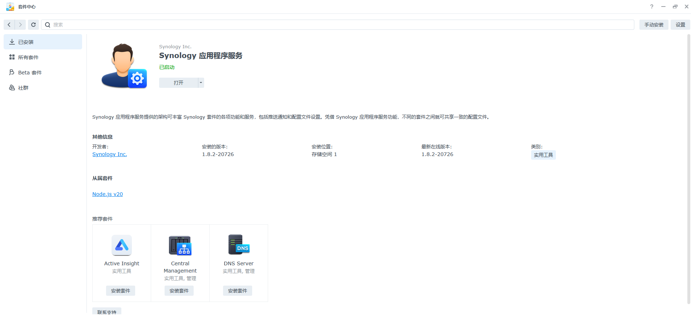Viewport: 691px width, 315px height.
Task: Expand the dropdown arrow next to 打开
Action: click(201, 83)
